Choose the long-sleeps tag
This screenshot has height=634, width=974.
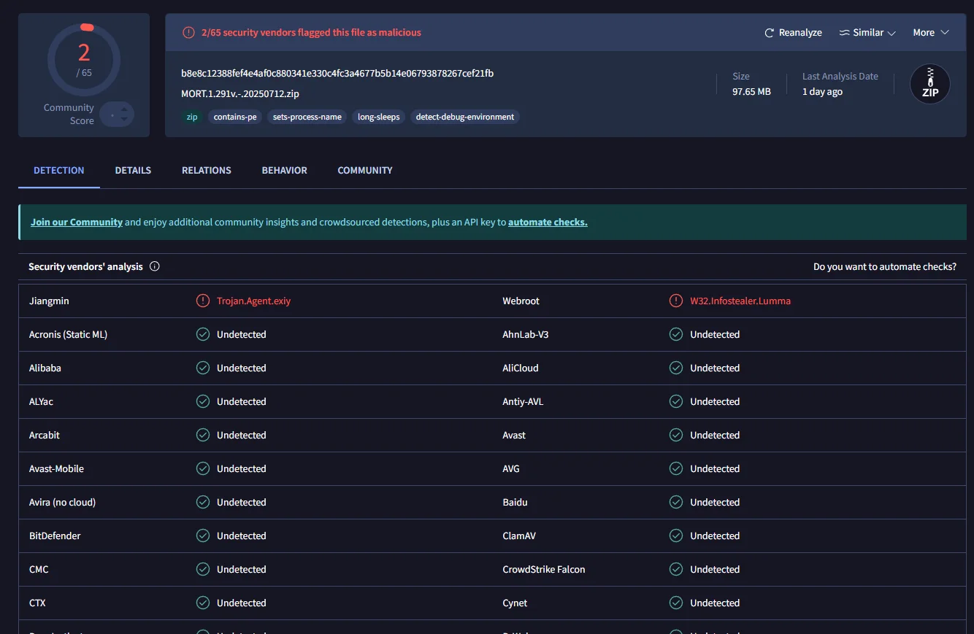click(x=379, y=117)
